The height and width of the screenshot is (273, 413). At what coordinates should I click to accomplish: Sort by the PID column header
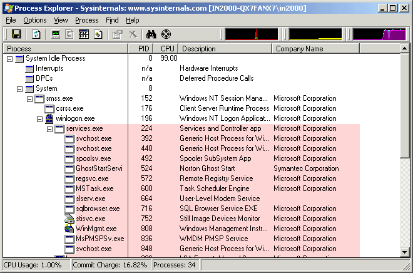(140, 49)
